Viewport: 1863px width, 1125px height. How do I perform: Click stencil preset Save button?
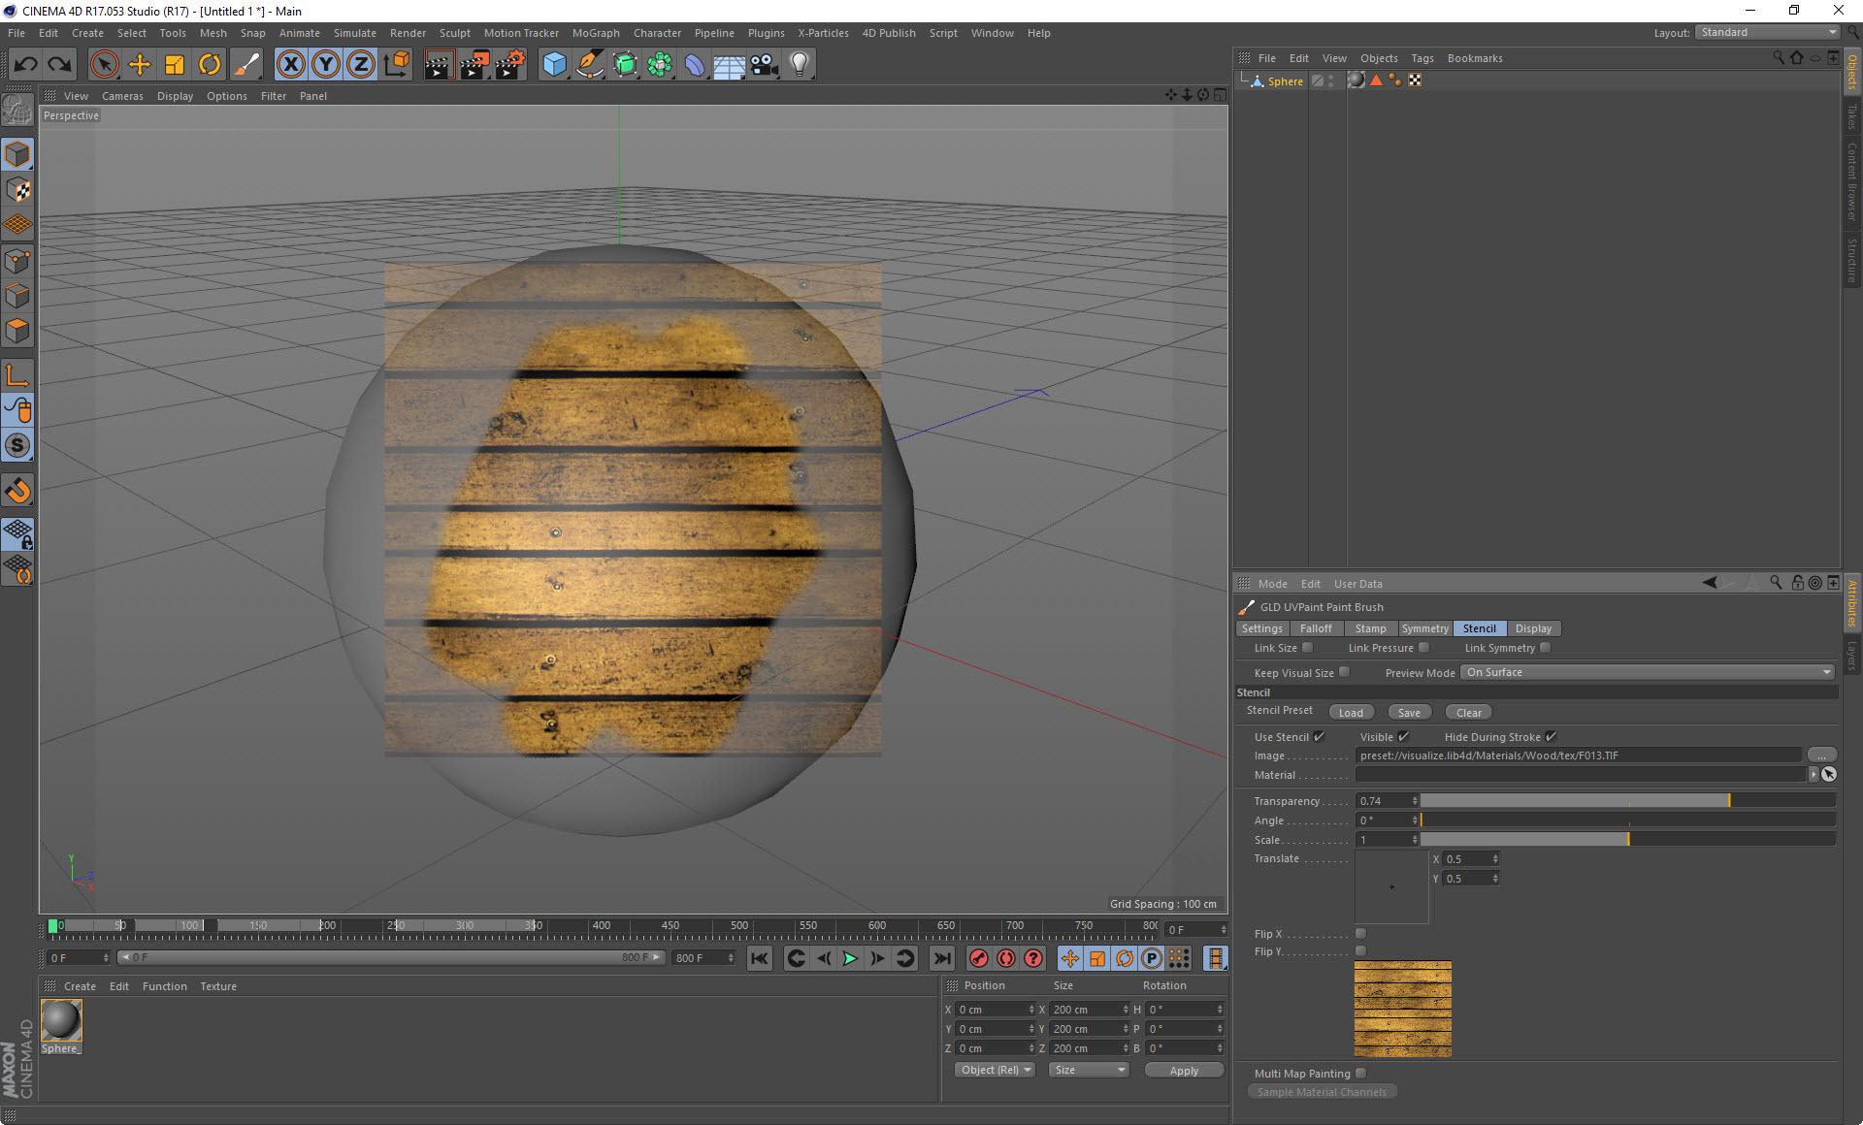(1409, 713)
